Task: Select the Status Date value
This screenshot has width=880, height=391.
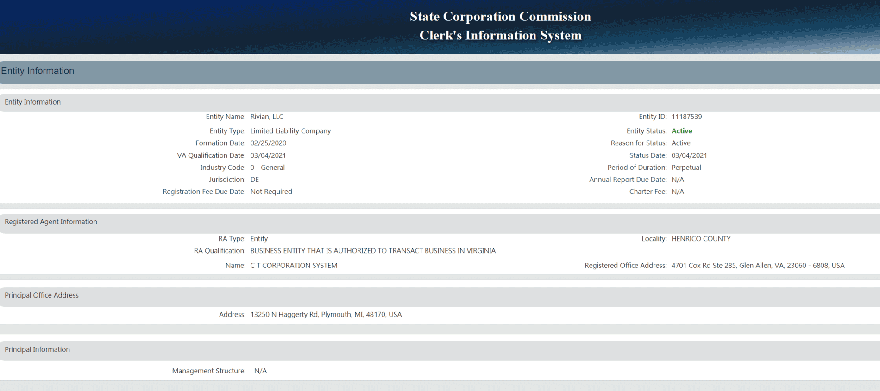Action: (689, 155)
